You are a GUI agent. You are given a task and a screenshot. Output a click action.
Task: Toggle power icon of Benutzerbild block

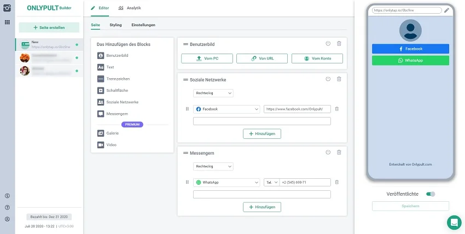(x=328, y=44)
